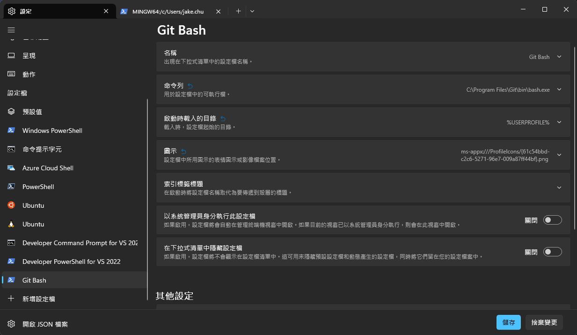Expand the 名稱 setting row
Viewport: 577px width, 335px height.
(363, 57)
